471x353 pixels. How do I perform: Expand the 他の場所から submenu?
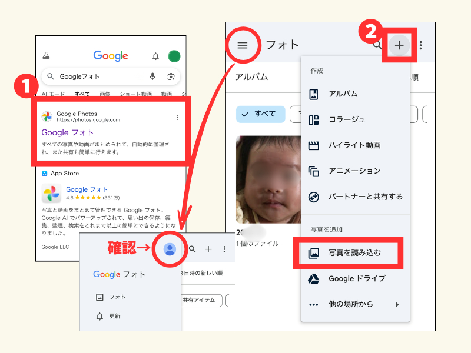[355, 304]
